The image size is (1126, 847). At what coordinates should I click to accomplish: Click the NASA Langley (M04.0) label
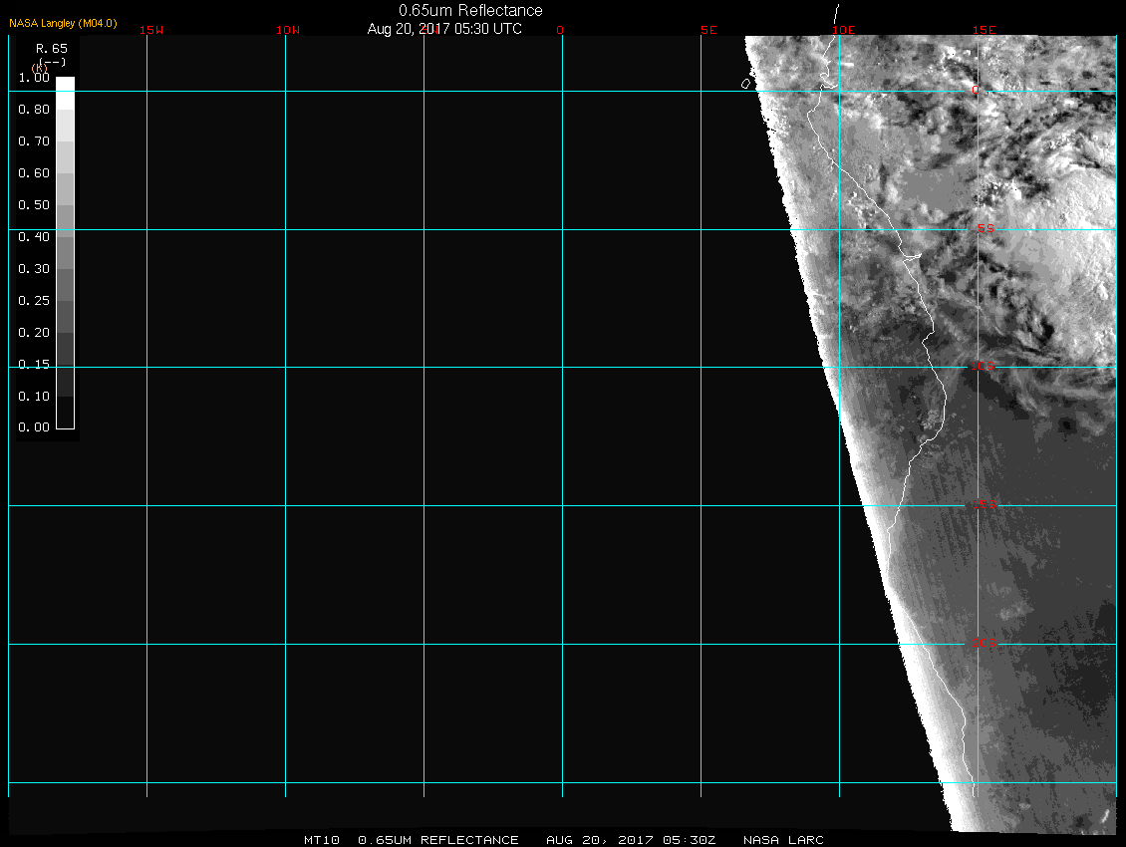(x=63, y=23)
